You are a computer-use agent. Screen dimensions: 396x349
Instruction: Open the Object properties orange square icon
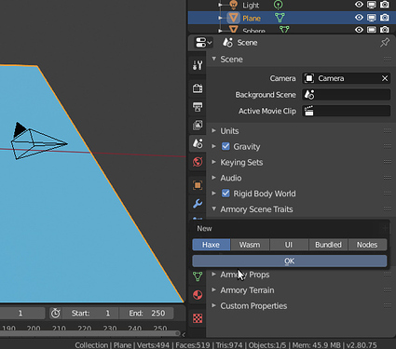click(198, 185)
